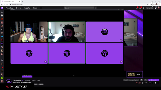161x90 pixels.
Task: Click the Subscribe button
Action: pyautogui.click(x=154, y=80)
